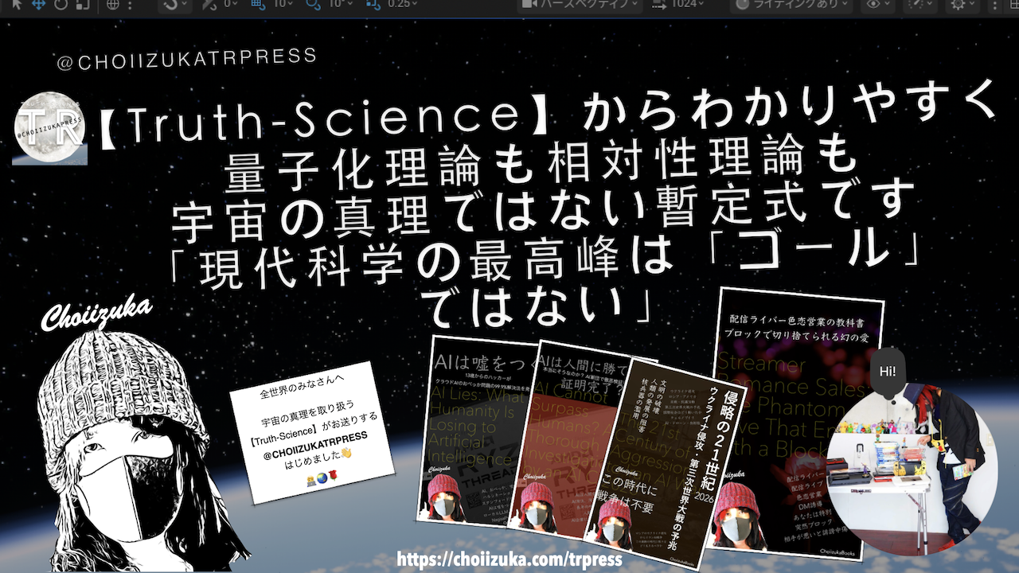Toggle world coordinate system globe

[x=112, y=4]
